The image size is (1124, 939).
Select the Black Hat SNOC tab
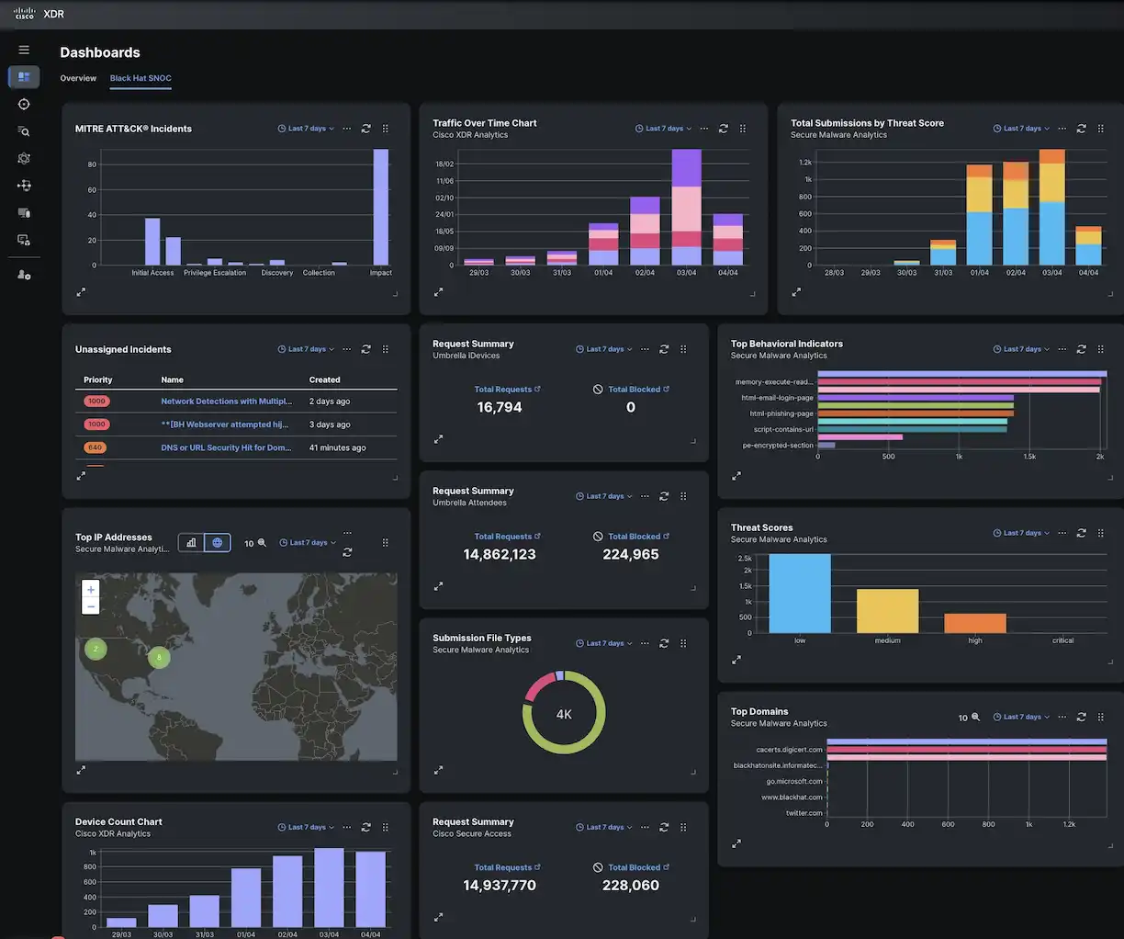click(x=140, y=78)
